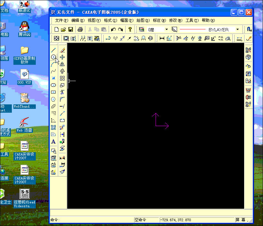Image resolution: width=263 pixels, height=226 pixels.
Task: Click the linear dimension icon
Action: (x=162, y=38)
